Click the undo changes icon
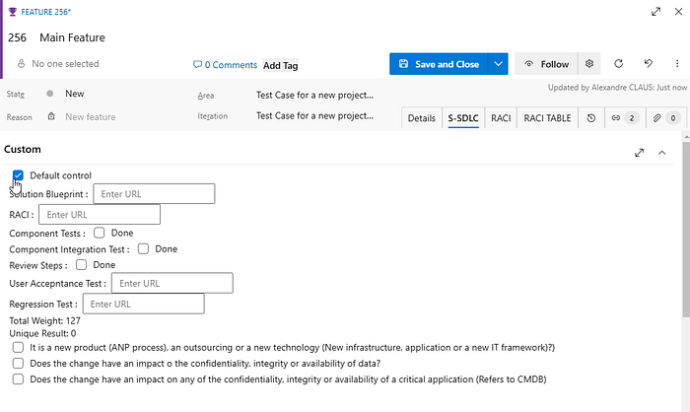Viewport: 690px width, 412px height. tap(648, 64)
